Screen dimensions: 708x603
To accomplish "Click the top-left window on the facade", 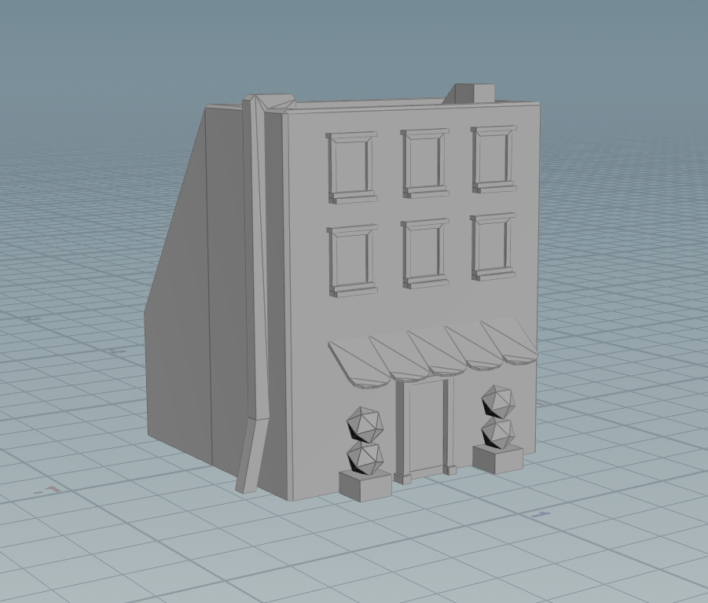I will 349,164.
